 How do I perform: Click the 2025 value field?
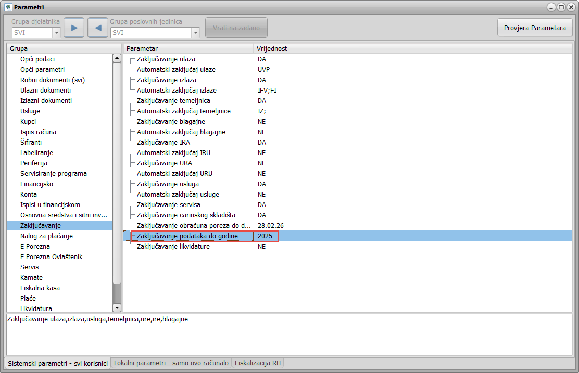coord(266,236)
